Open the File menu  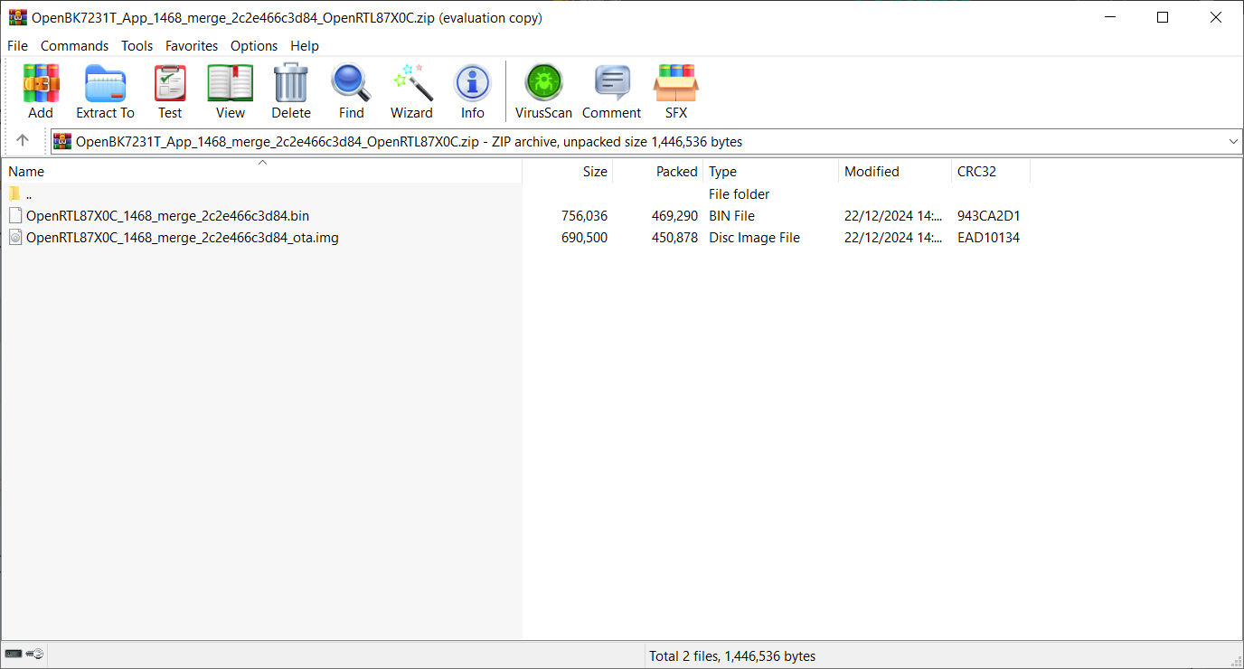point(17,45)
